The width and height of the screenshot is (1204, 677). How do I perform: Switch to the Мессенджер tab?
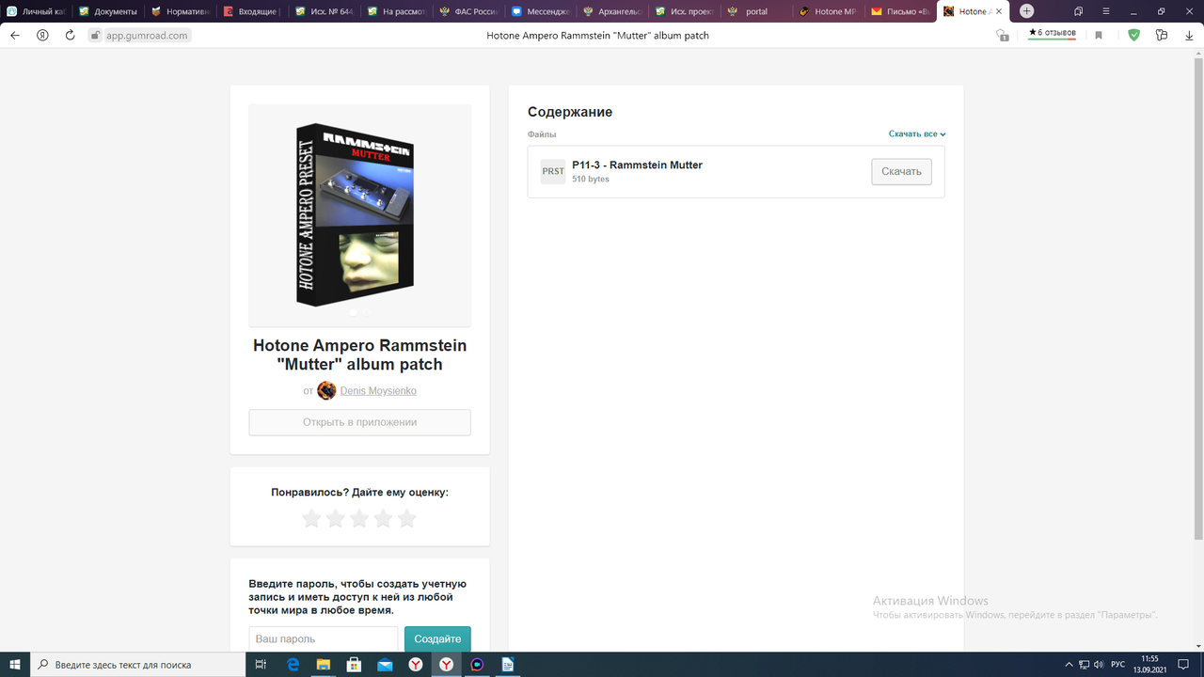pyautogui.click(x=540, y=11)
